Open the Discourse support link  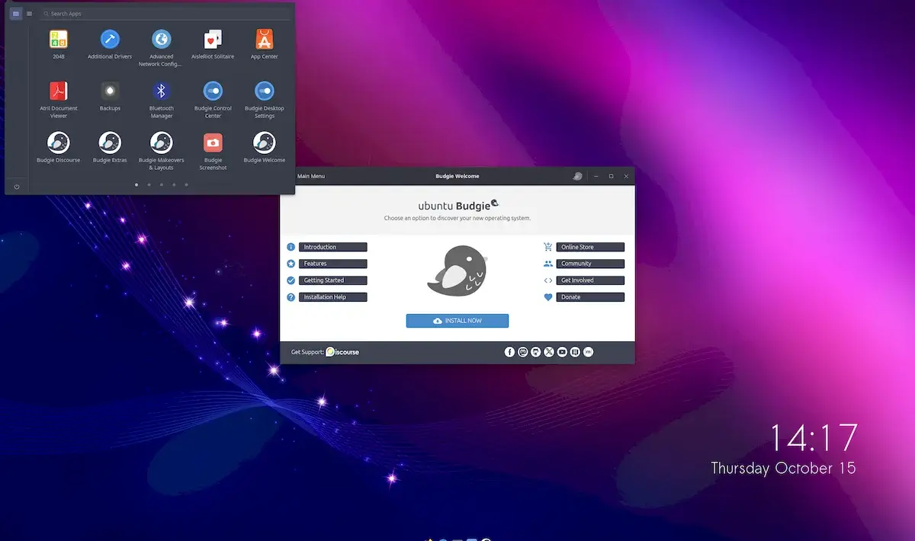(x=342, y=352)
